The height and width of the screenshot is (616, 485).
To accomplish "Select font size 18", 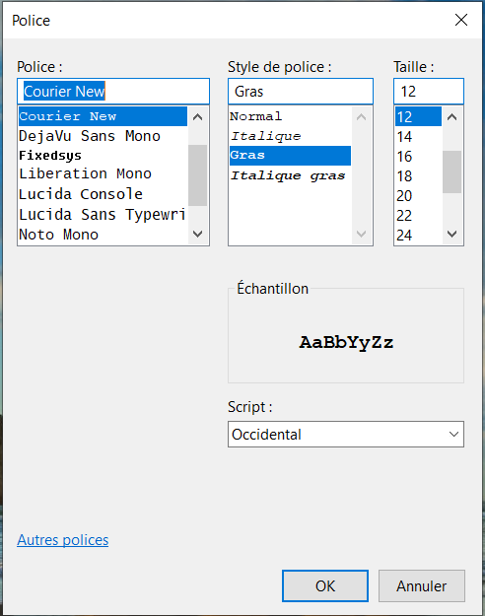I will (x=418, y=176).
